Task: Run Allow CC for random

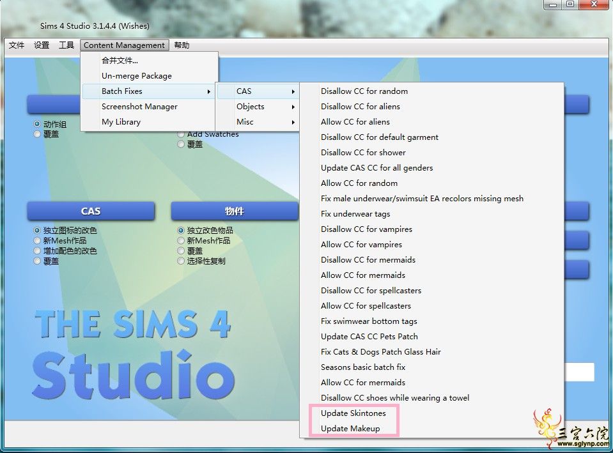Action: (x=432, y=183)
